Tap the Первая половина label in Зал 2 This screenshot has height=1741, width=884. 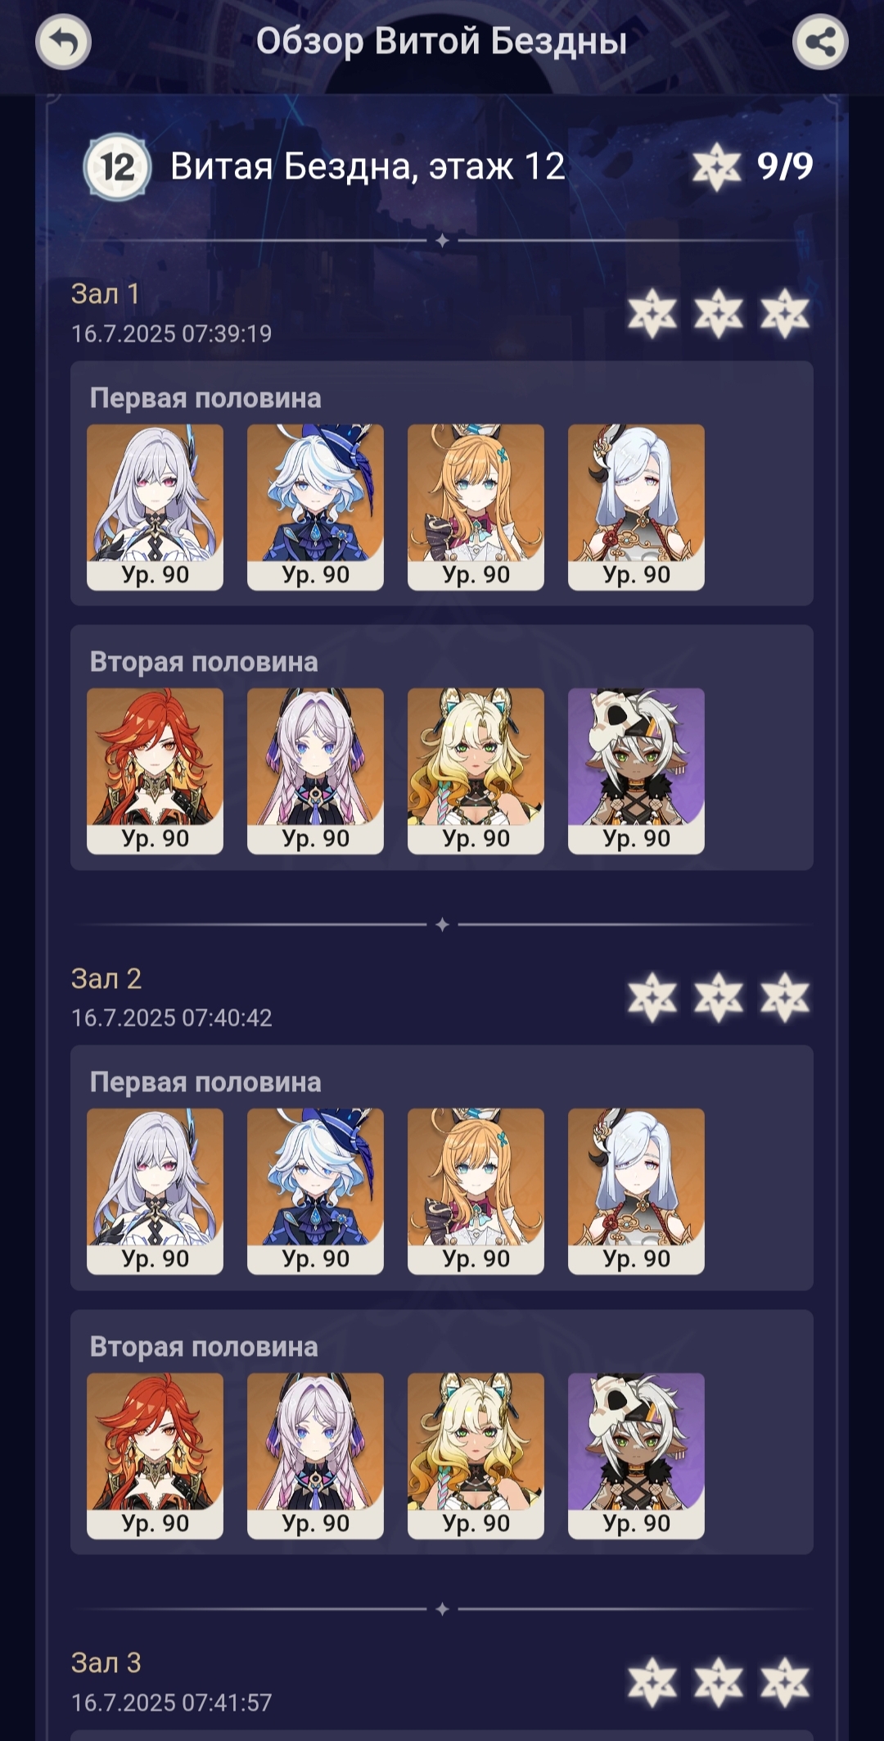(x=205, y=1082)
